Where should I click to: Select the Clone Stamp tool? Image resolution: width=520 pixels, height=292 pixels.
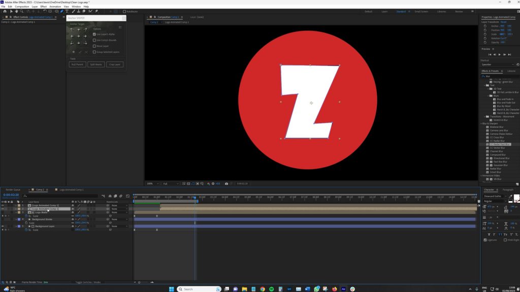(x=78, y=11)
